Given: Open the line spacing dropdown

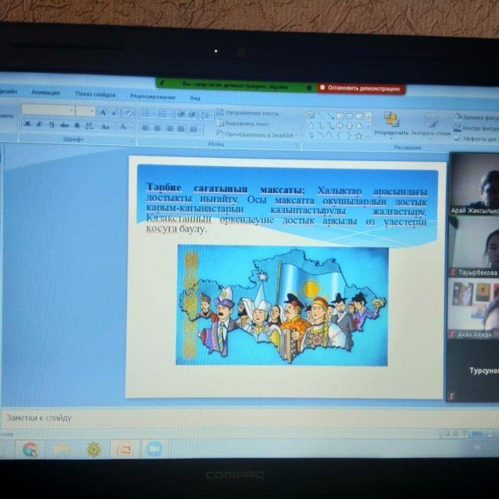Looking at the screenshot, I should [206, 115].
